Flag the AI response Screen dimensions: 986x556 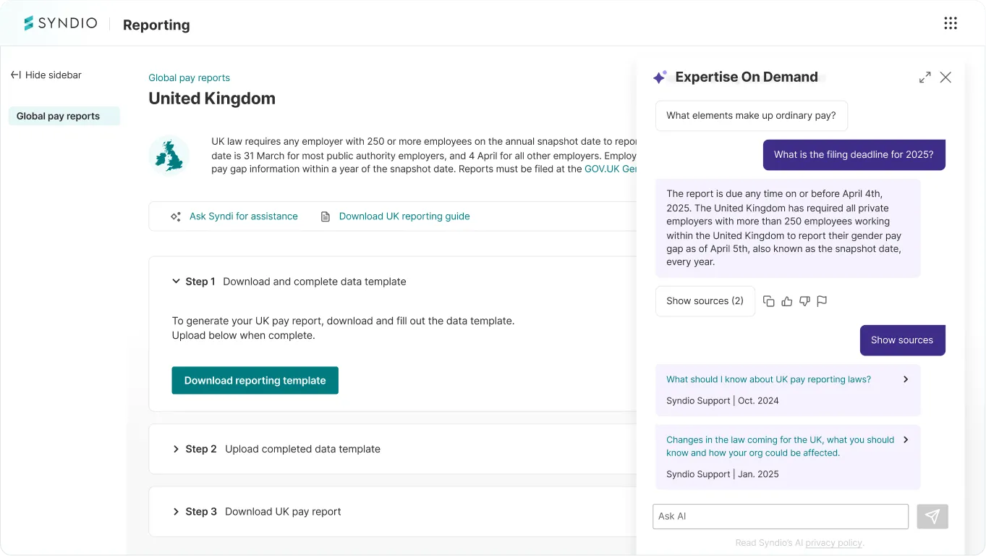pos(822,301)
